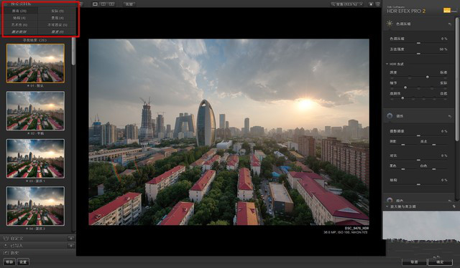Select the Landscape (4) preset category

click(57, 18)
